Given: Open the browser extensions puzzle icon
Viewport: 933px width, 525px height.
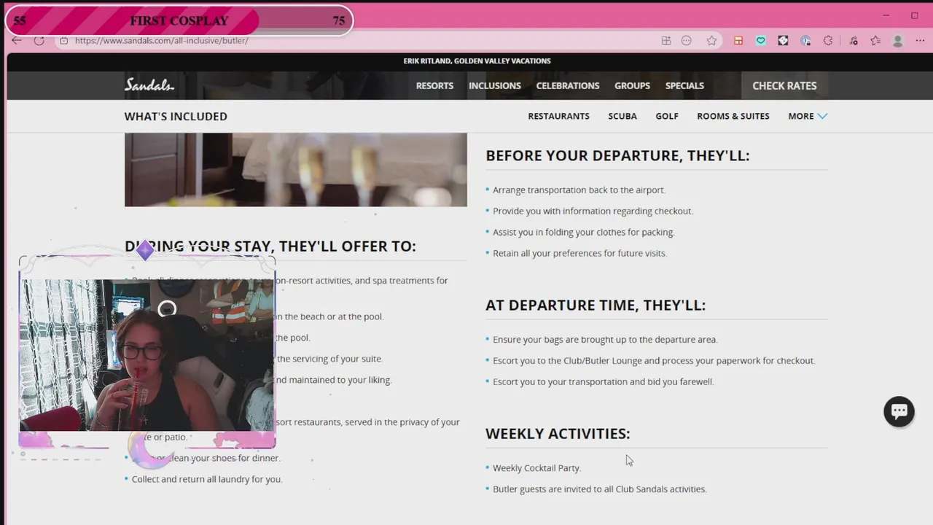Looking at the screenshot, I should pos(828,41).
